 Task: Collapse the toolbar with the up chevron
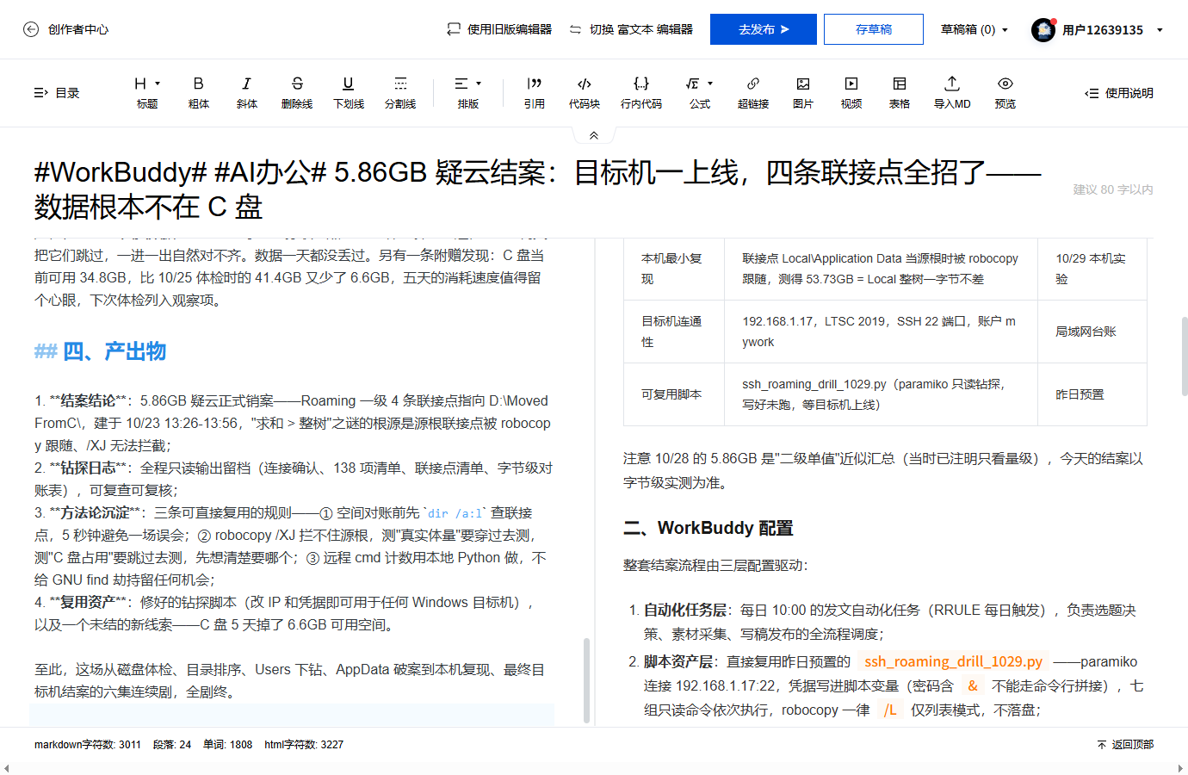[x=594, y=135]
